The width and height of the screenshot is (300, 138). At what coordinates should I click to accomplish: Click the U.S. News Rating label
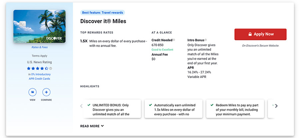pos(39,62)
